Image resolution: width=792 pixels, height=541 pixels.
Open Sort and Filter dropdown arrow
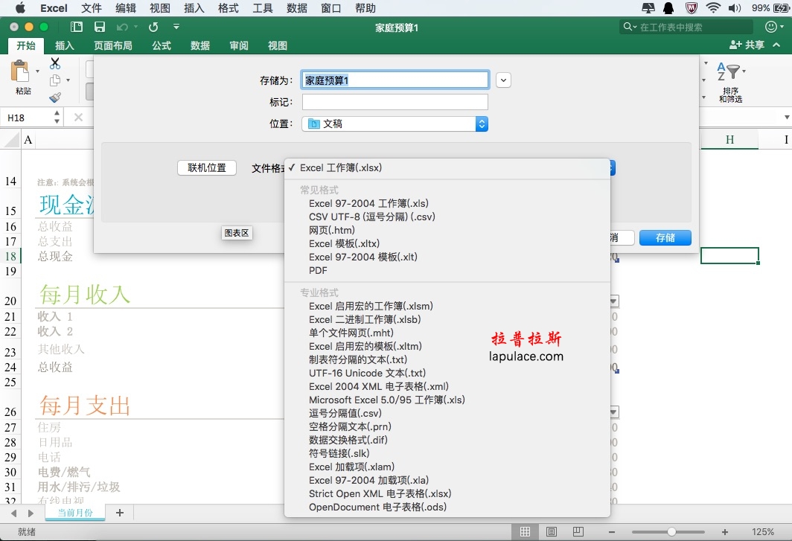click(x=744, y=71)
